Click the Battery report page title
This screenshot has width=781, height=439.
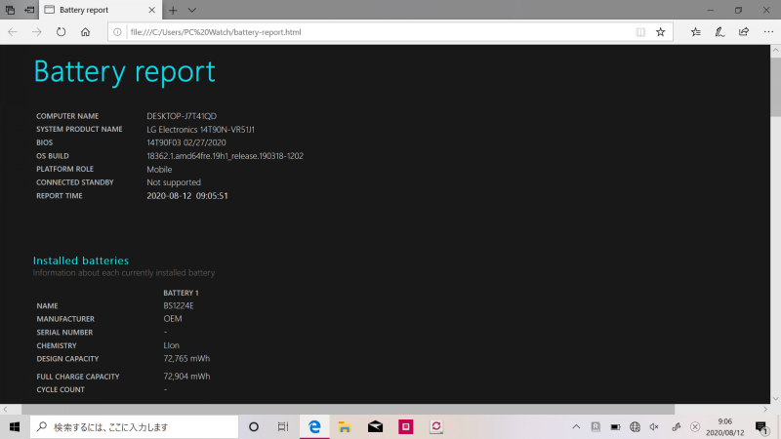point(125,72)
